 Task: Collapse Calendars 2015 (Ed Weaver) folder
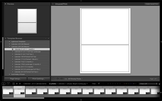click(9, 47)
